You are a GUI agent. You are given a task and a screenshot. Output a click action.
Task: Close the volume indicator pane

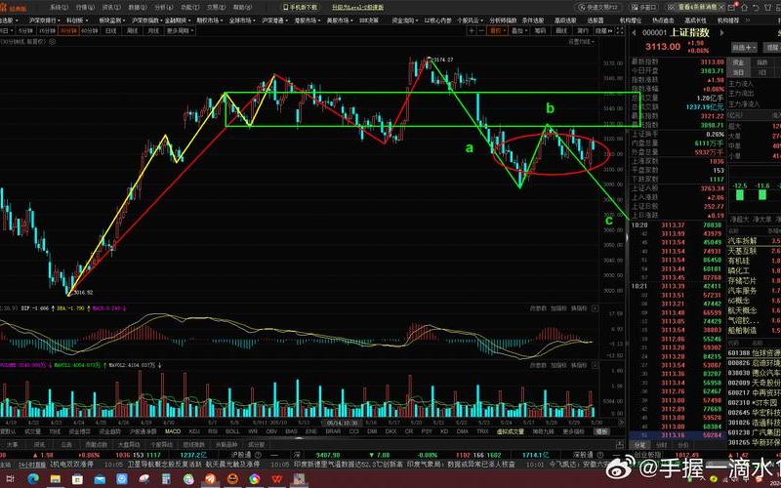click(x=595, y=365)
